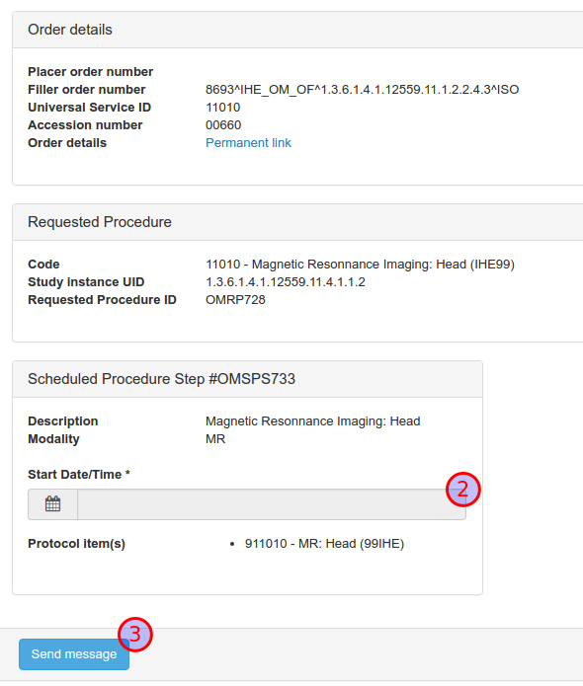The image size is (583, 686).
Task: Click the Universal Service ID value 11010
Action: 223,108
